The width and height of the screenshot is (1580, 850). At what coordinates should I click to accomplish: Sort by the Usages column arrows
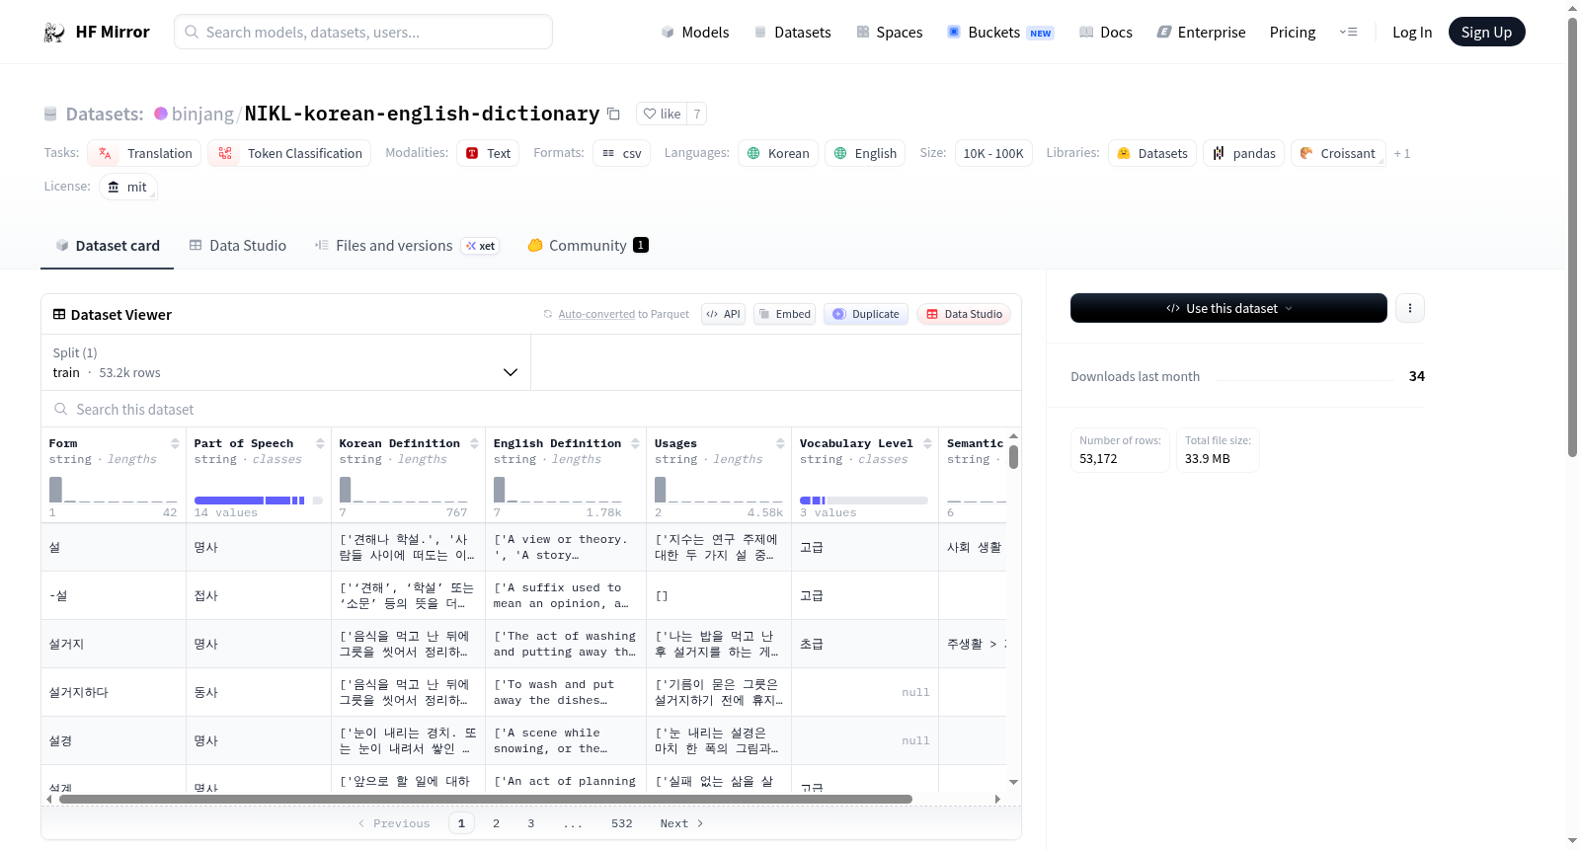coord(780,443)
